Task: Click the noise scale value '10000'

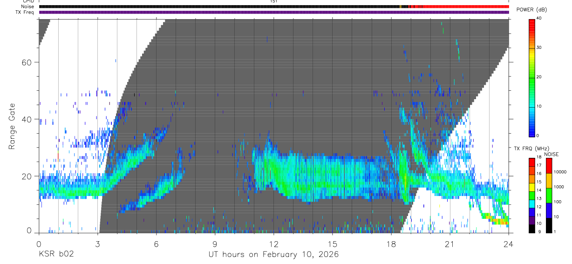Action: tap(559, 172)
